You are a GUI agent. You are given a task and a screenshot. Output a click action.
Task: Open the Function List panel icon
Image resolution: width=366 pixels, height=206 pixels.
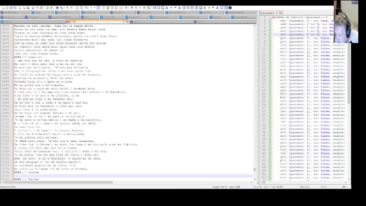click(x=116, y=8)
